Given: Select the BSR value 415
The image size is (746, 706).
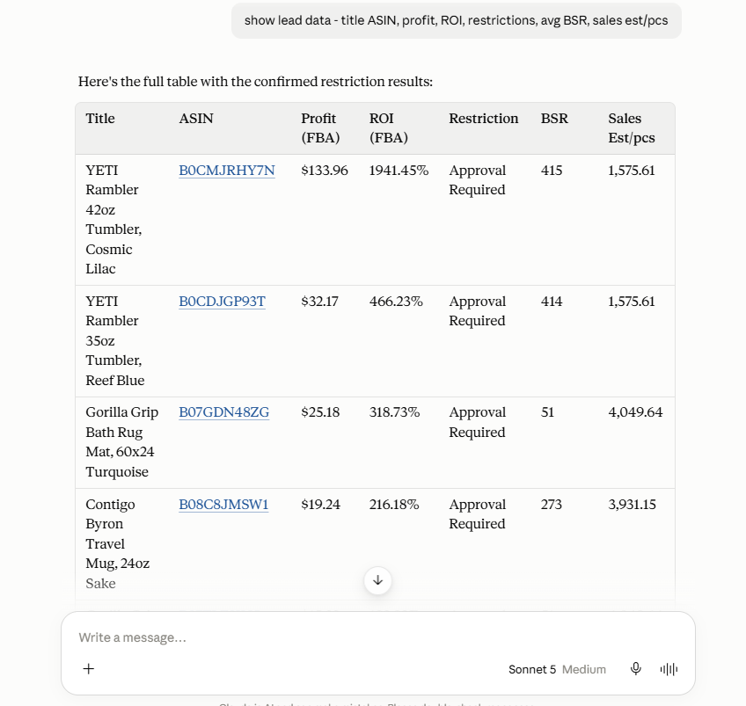Looking at the screenshot, I should [552, 171].
